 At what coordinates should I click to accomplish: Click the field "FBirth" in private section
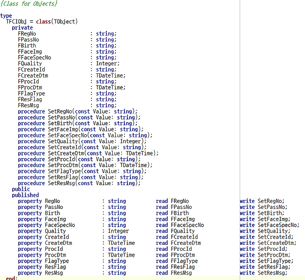tap(27, 46)
